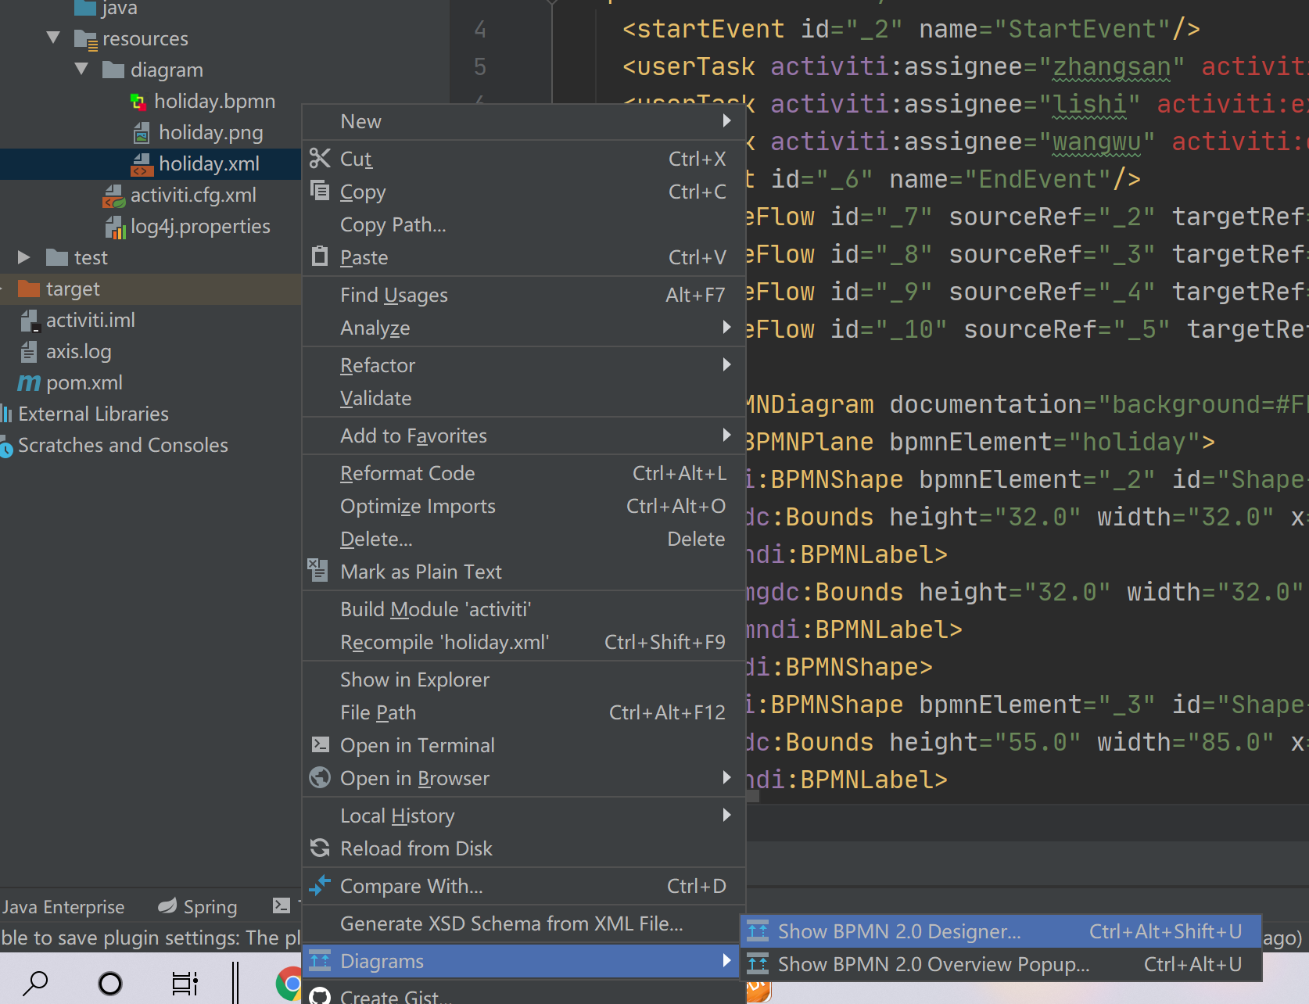Screen dimensions: 1309x1004
Task: Choose Recompile 'holiday.xml'
Action: click(x=524, y=642)
